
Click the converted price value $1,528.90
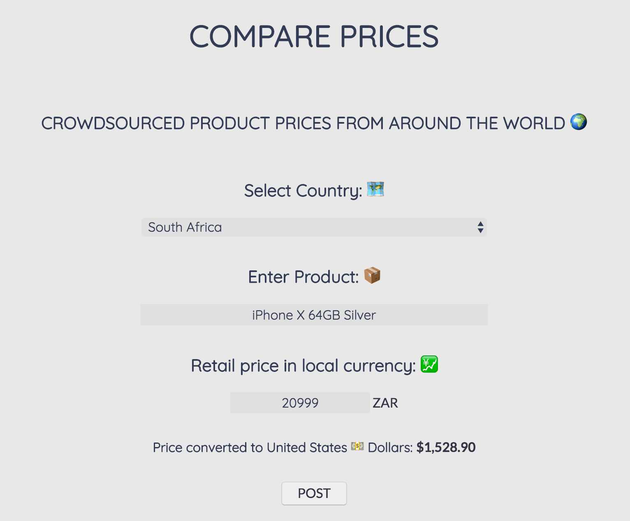[446, 447]
